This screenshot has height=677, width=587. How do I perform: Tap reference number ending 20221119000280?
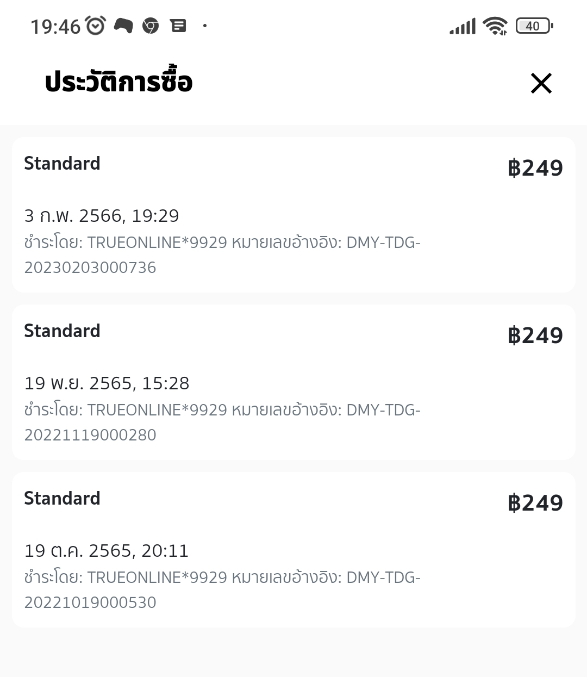[x=90, y=435]
